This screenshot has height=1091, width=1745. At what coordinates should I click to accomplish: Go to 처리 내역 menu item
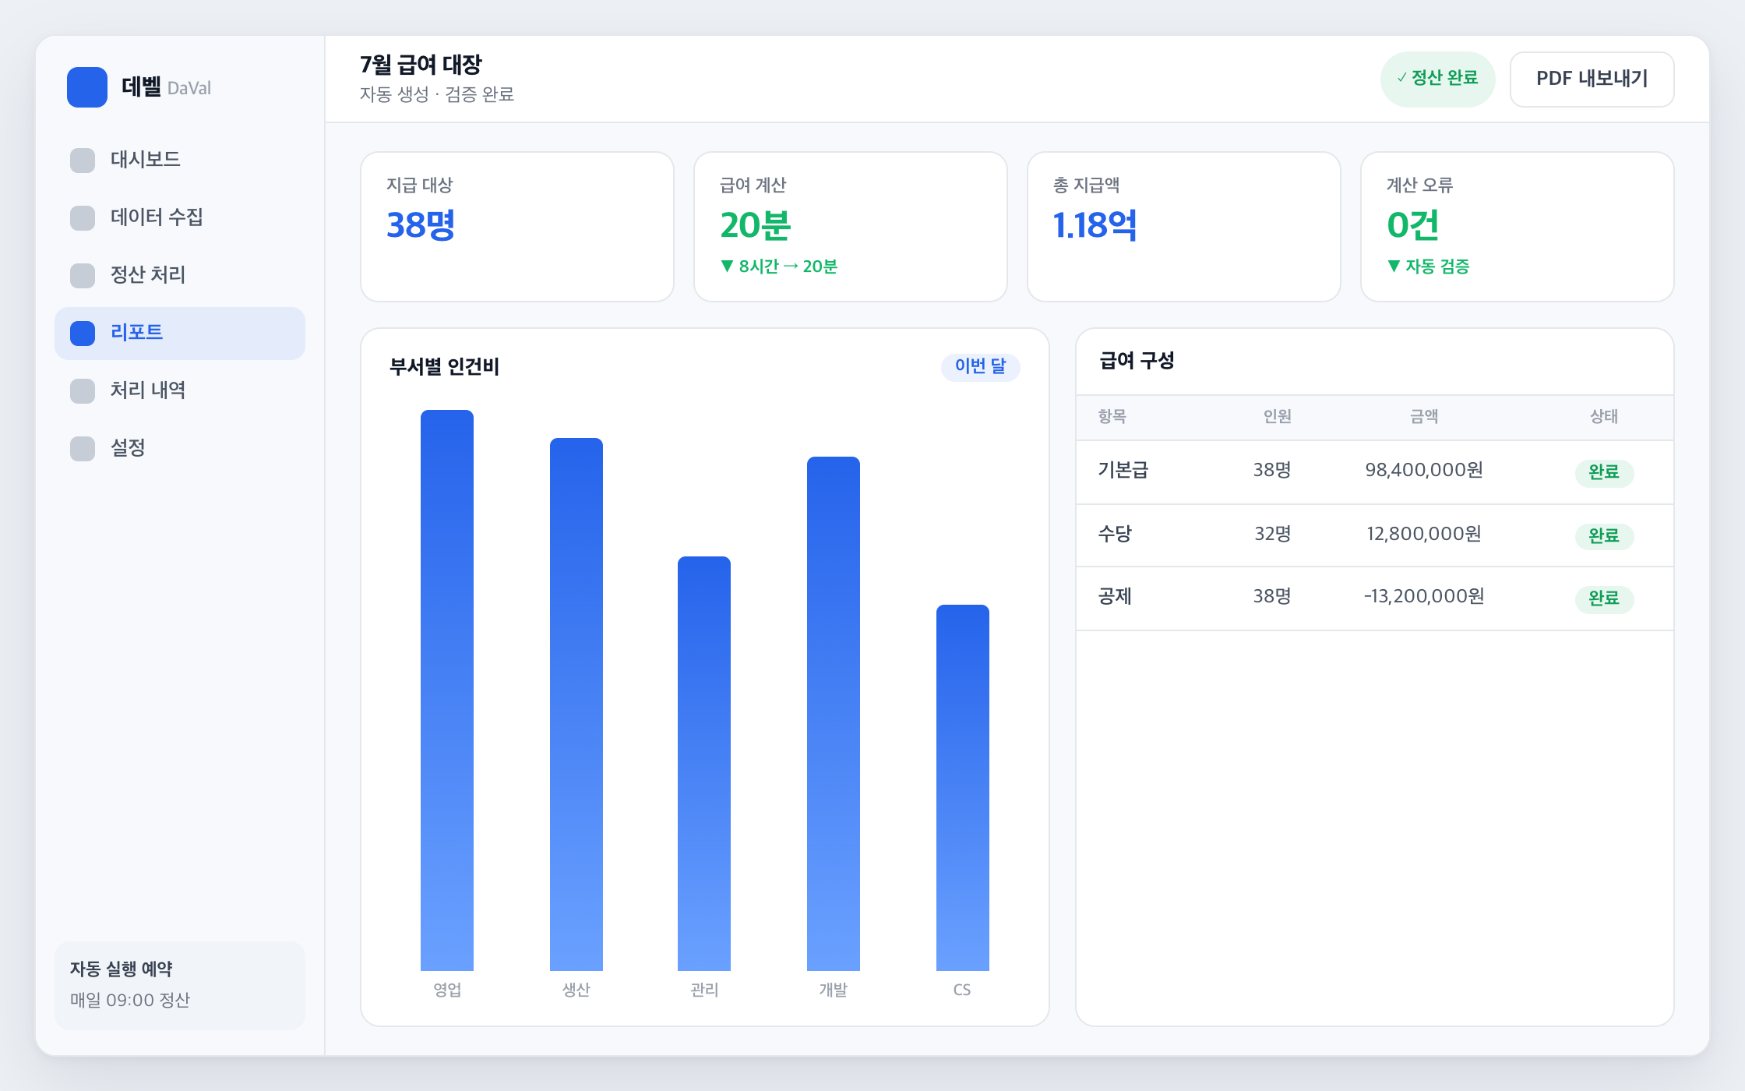pos(180,390)
